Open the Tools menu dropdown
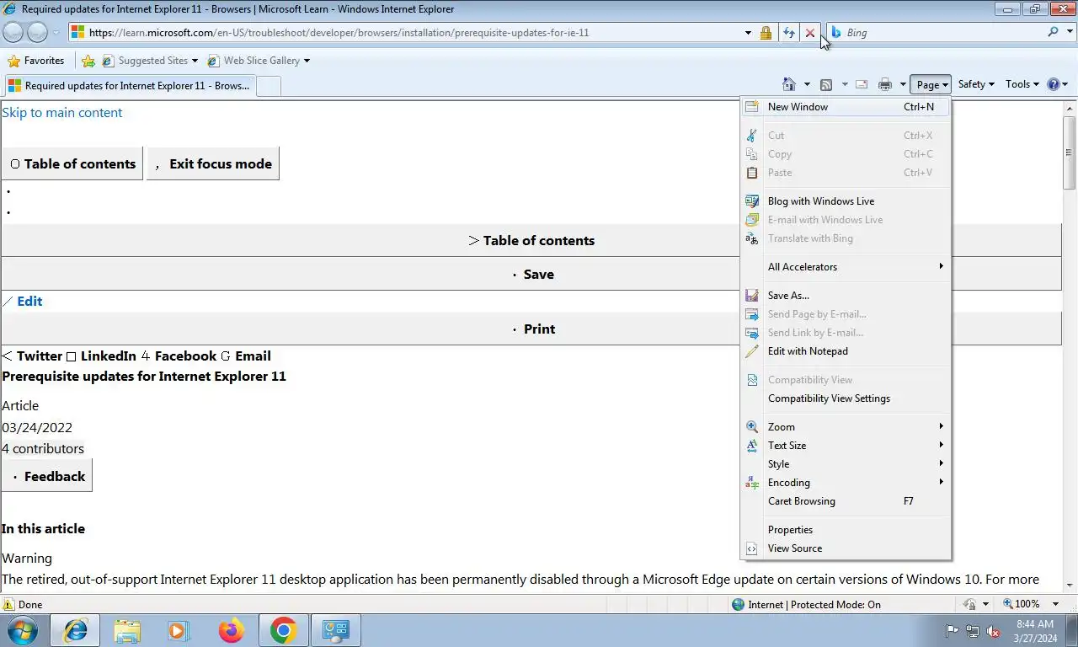This screenshot has width=1078, height=647. coord(1022,84)
